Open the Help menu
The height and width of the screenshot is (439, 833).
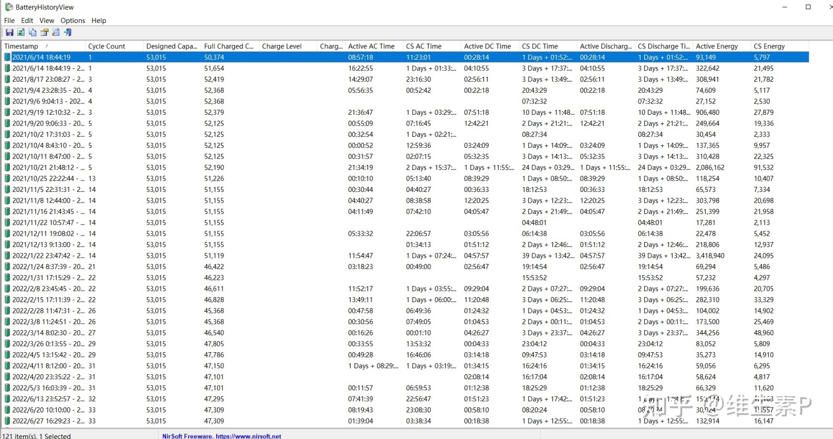[x=99, y=20]
